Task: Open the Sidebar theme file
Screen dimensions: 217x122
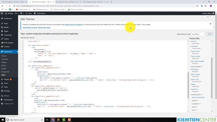Action: click(x=193, y=84)
